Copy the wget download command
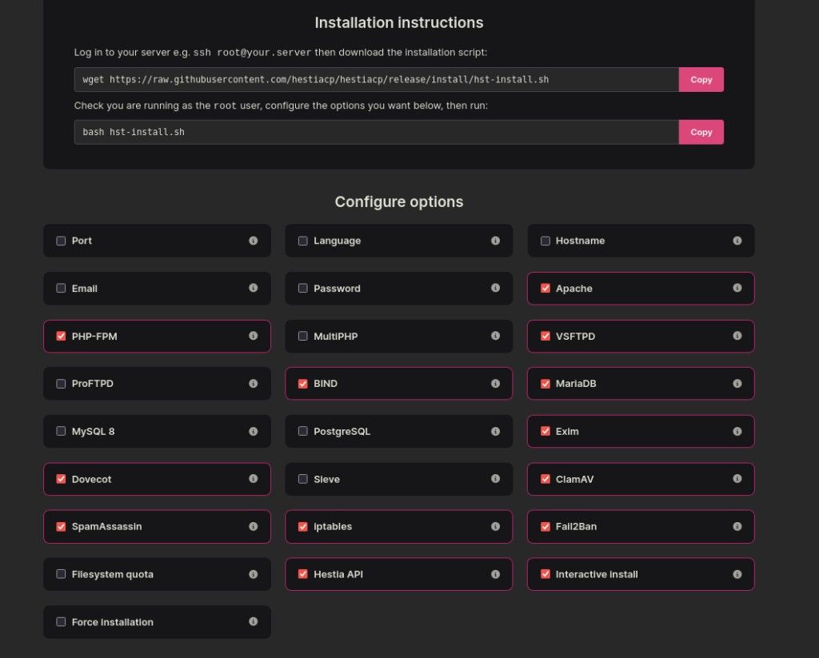Screen dimensions: 819x658 pos(701,80)
